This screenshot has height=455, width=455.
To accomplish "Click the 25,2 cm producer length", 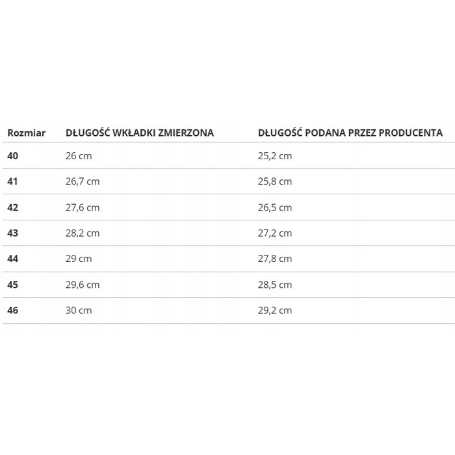I will pyautogui.click(x=275, y=156).
